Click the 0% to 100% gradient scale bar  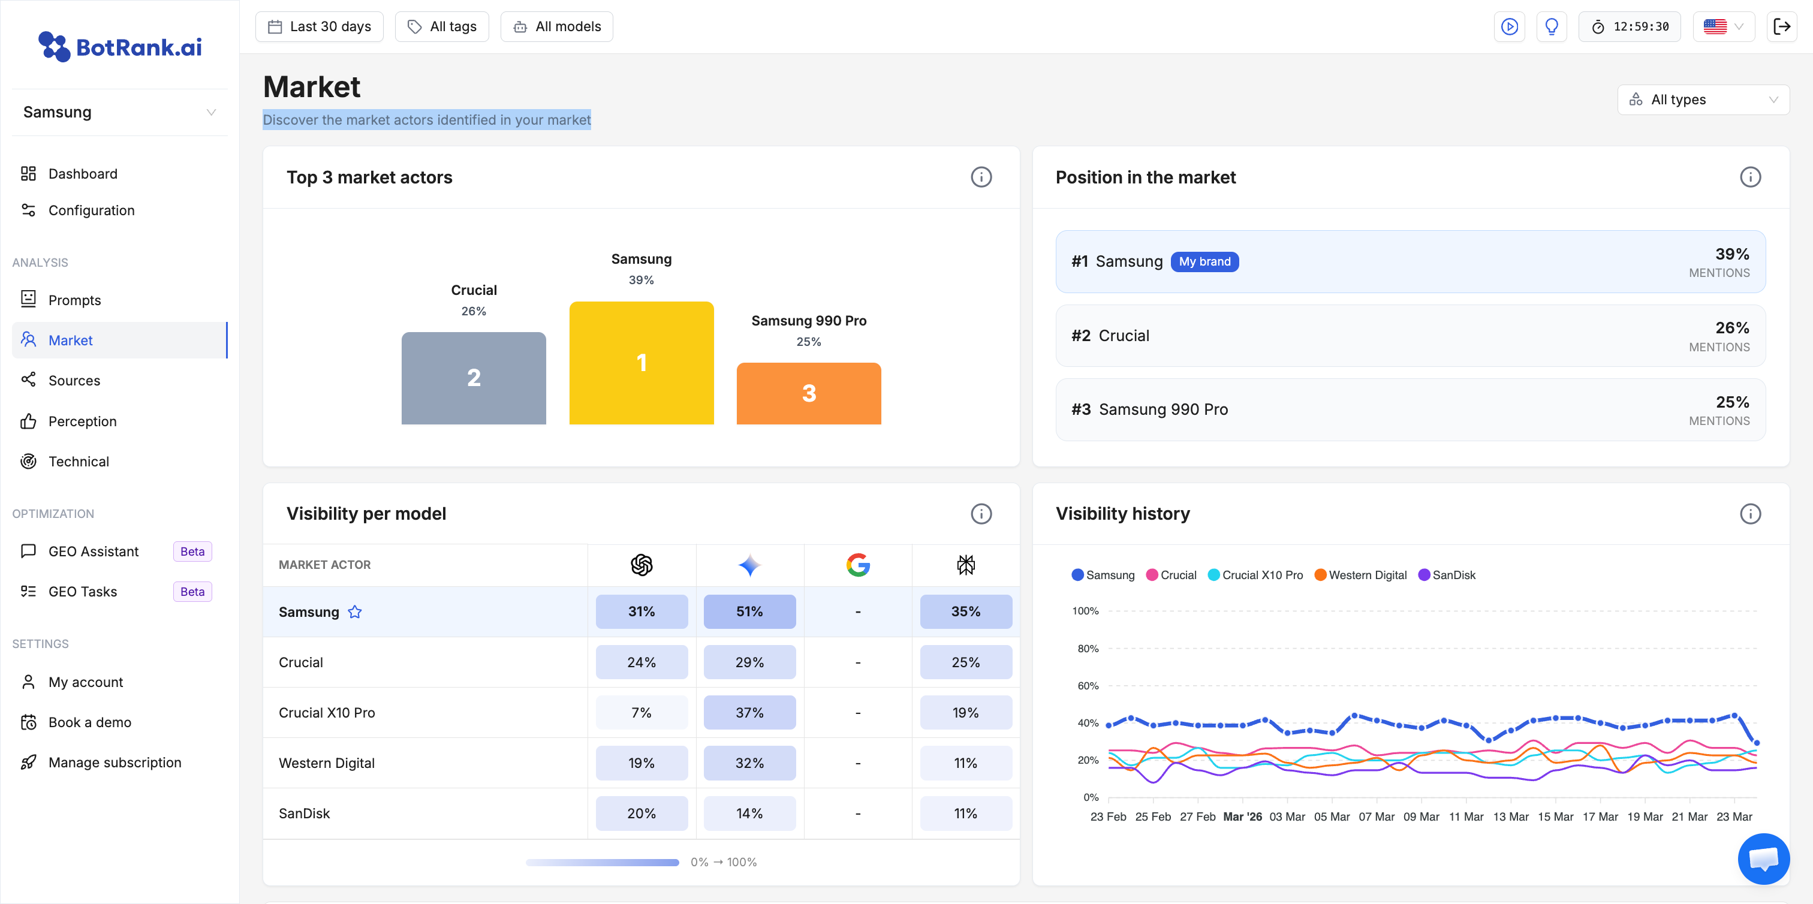click(x=602, y=862)
